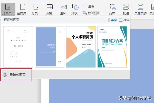Click the 图片 picture insert icon
The width and height of the screenshot is (154, 103).
tap(64, 7)
